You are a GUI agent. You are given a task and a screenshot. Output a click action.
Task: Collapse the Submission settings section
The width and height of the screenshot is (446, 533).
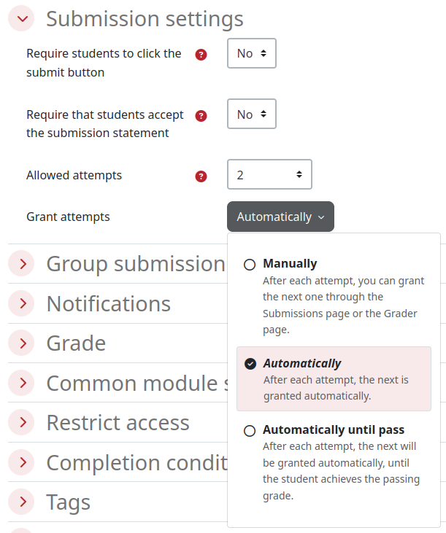coord(23,19)
